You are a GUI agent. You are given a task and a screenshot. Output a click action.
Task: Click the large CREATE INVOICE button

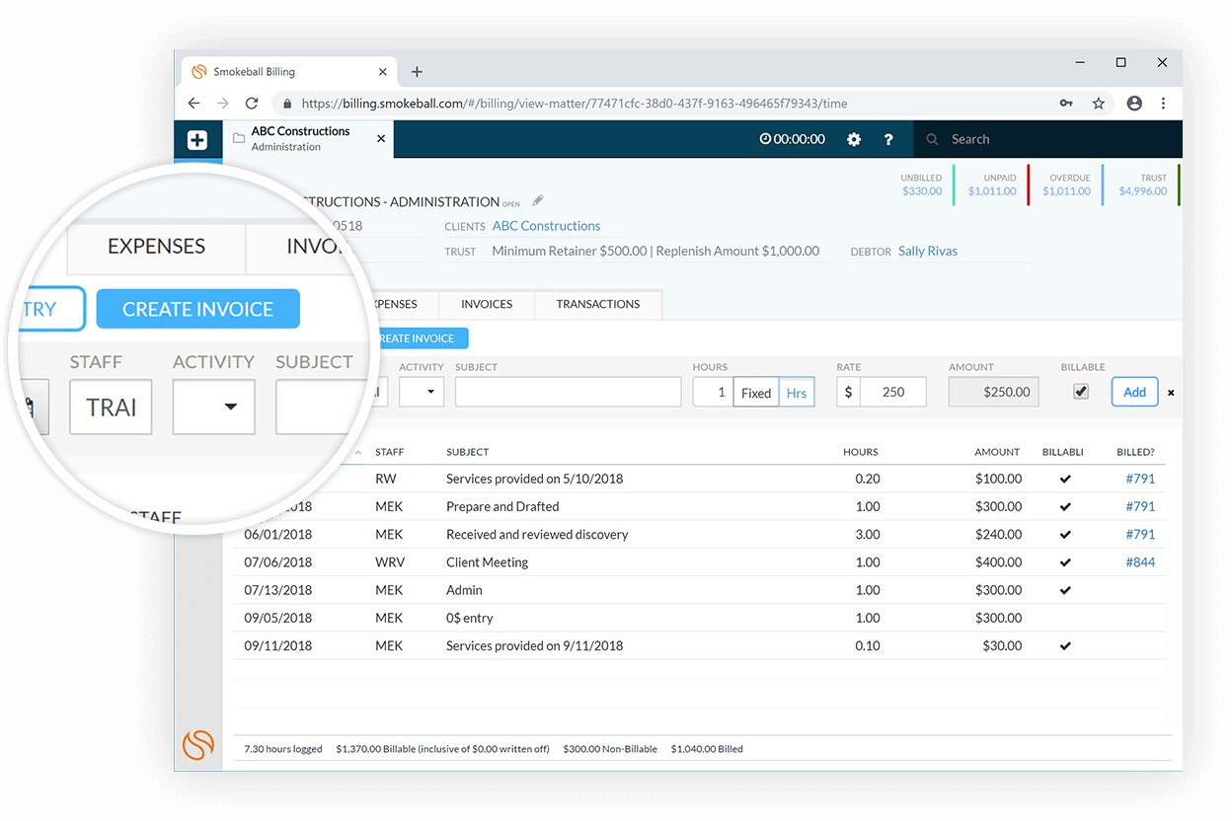197,309
